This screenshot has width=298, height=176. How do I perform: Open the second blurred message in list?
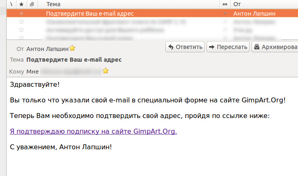[x=152, y=22]
